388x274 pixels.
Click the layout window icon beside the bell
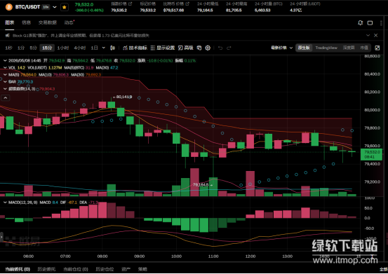point(370,23)
